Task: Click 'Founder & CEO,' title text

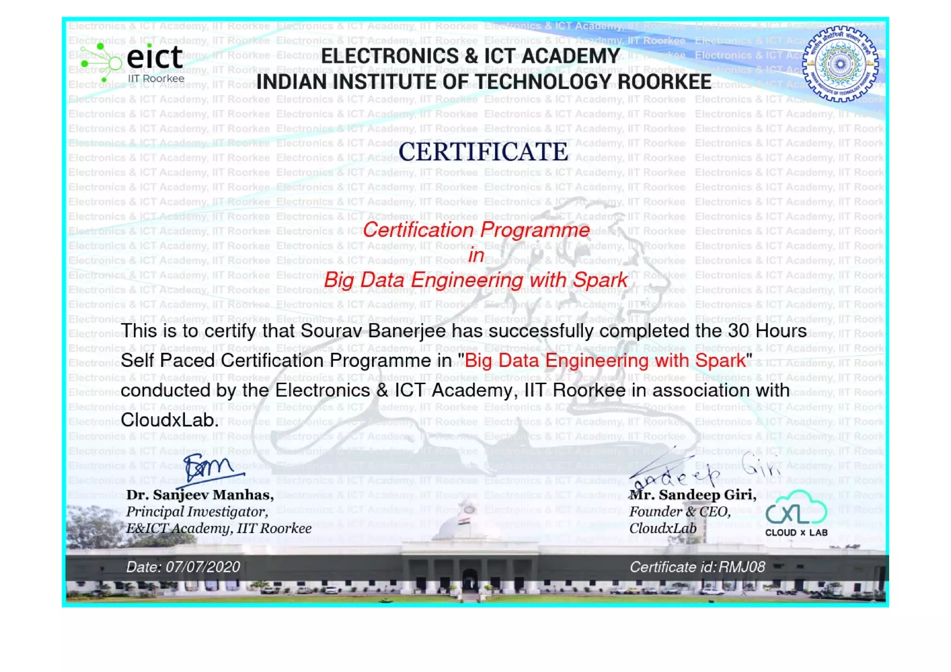Action: coord(680,512)
